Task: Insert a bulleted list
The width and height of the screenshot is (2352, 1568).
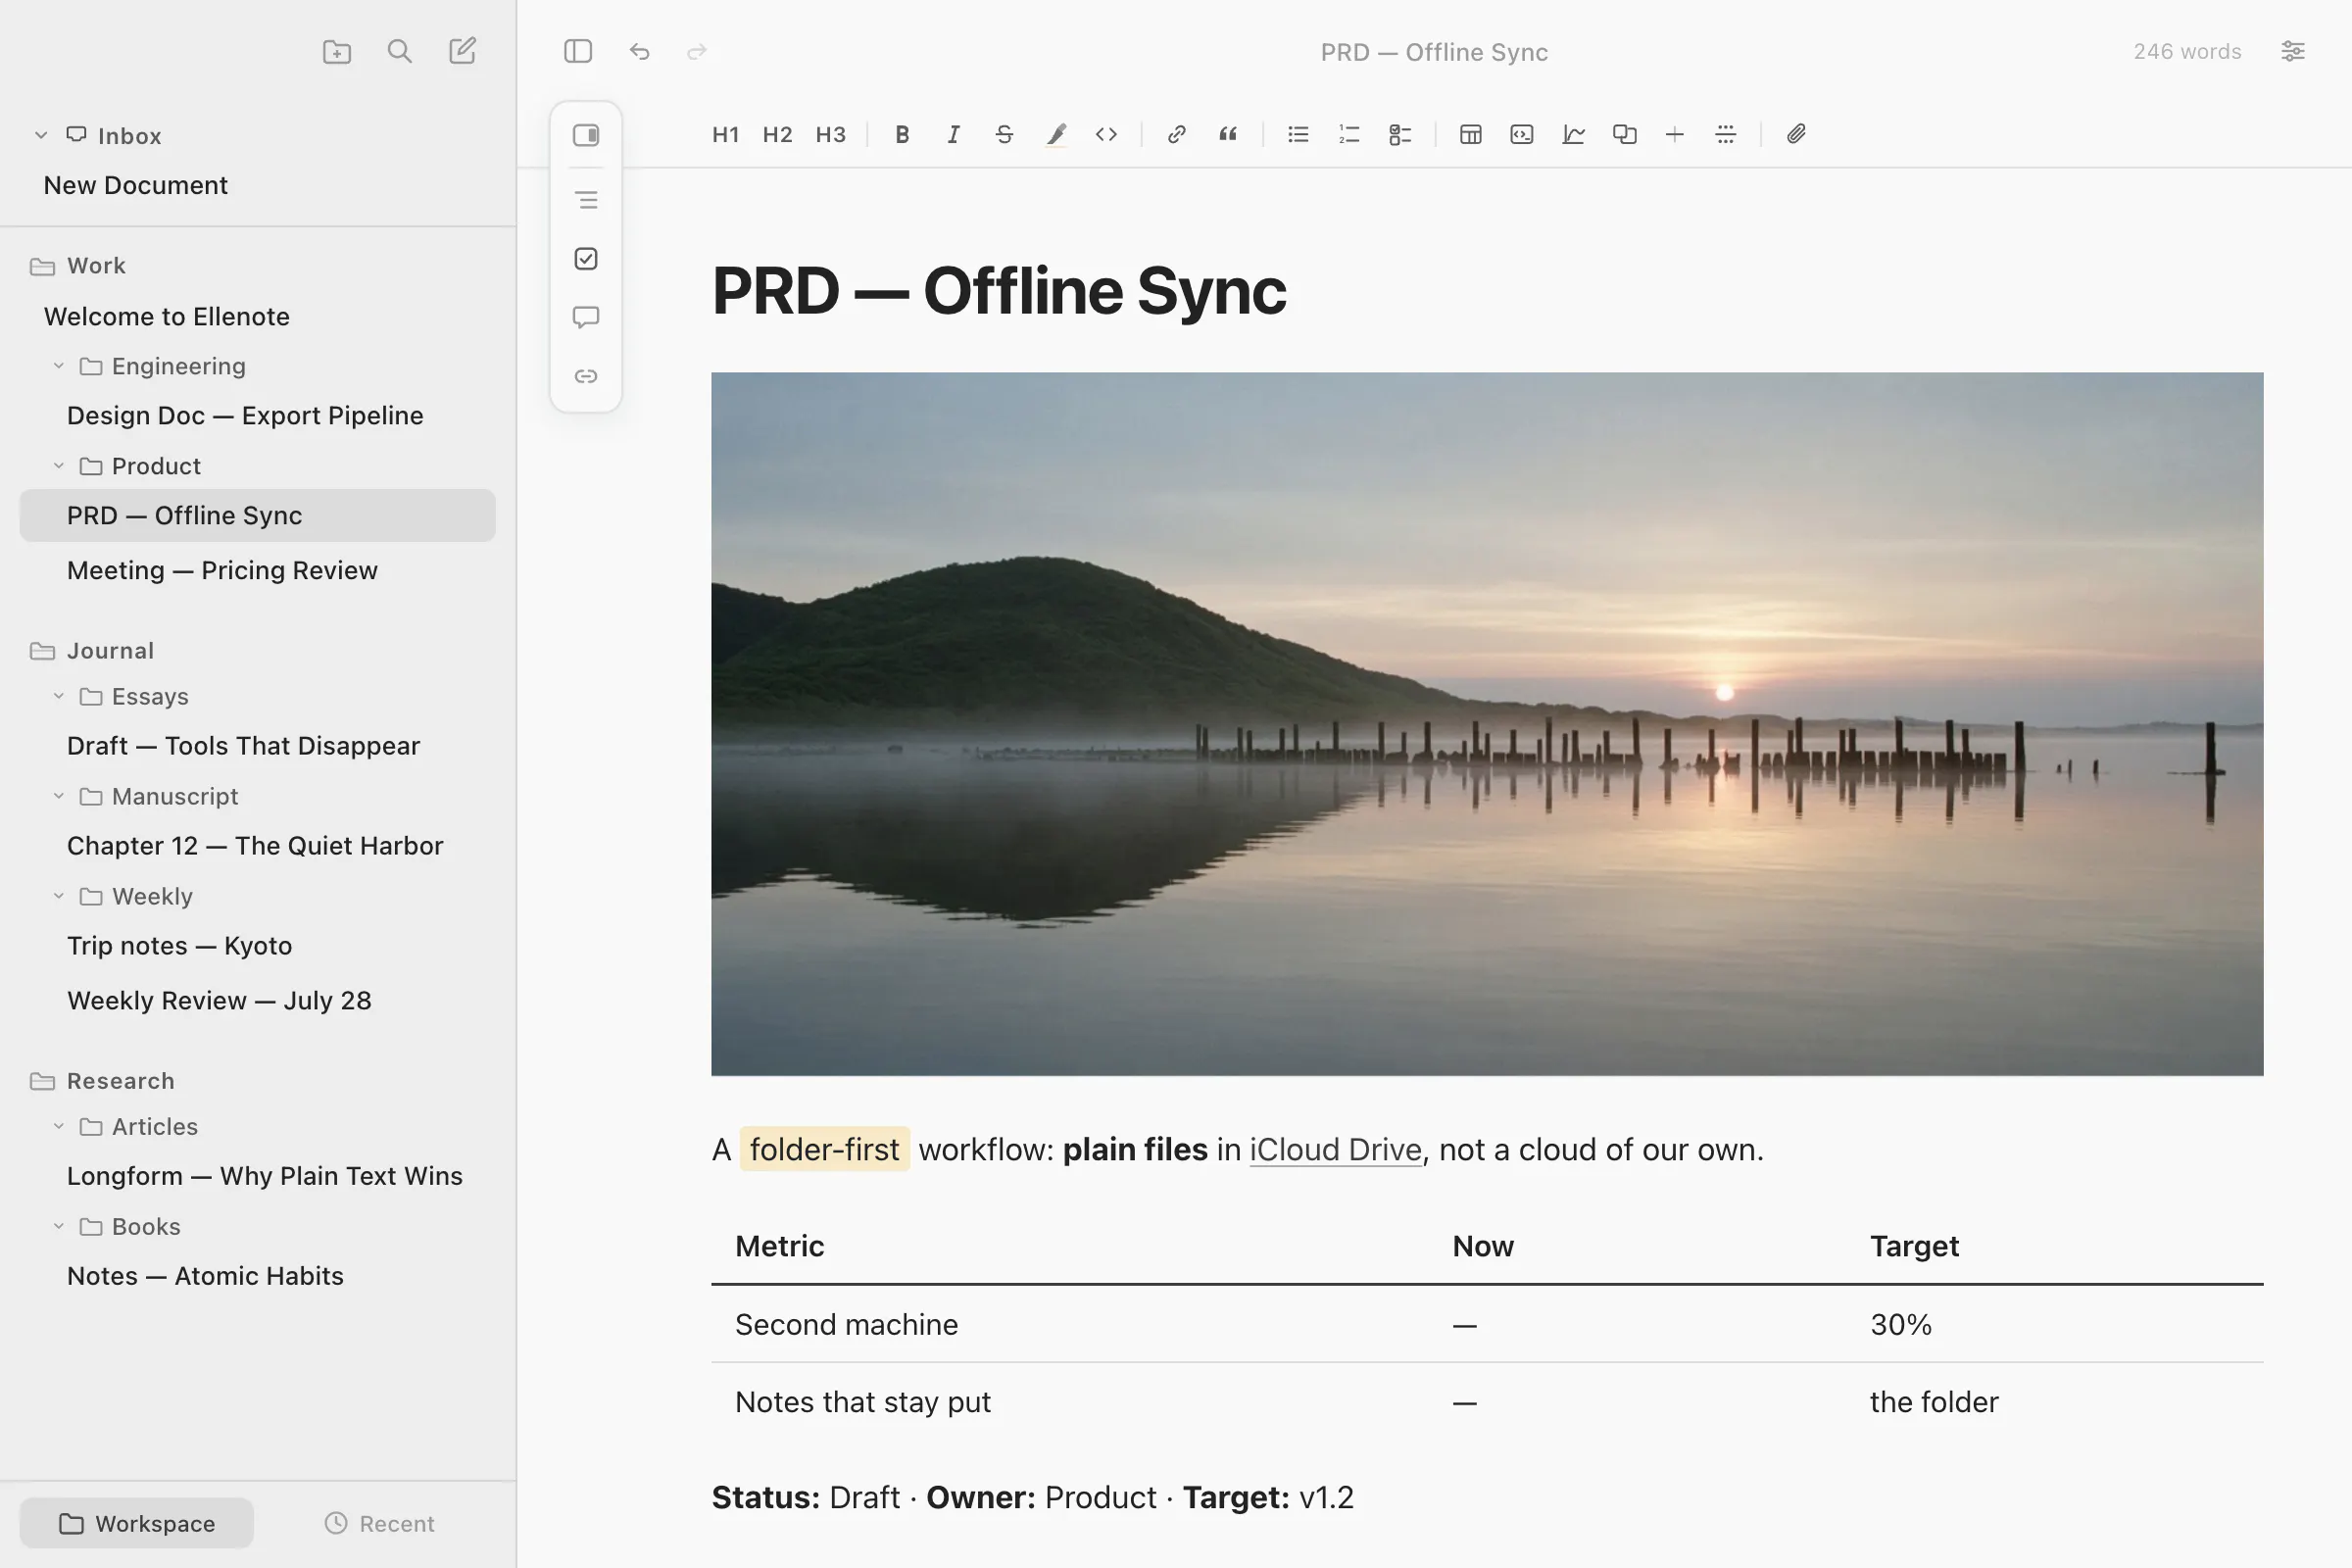Action: (x=1298, y=134)
